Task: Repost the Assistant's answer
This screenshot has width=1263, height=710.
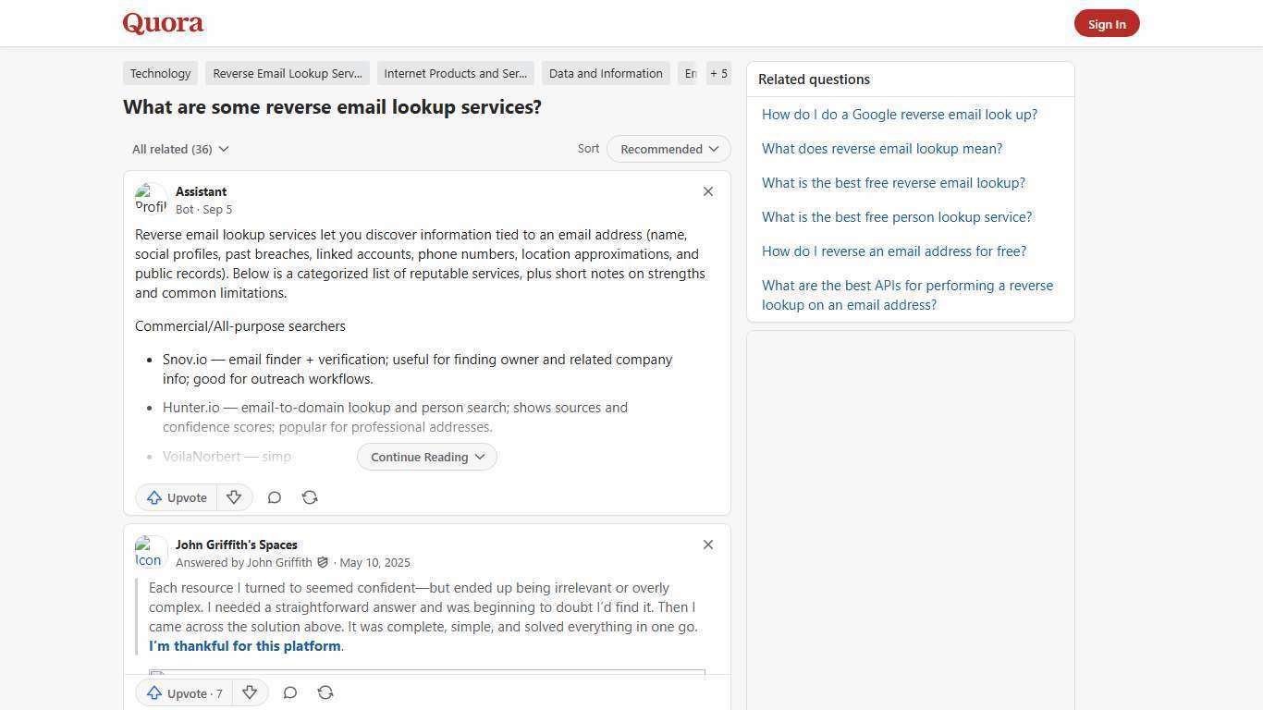Action: tap(309, 497)
